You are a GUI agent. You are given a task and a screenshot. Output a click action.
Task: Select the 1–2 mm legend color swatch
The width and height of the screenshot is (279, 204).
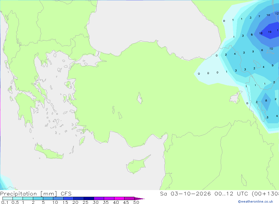coord(28,198)
